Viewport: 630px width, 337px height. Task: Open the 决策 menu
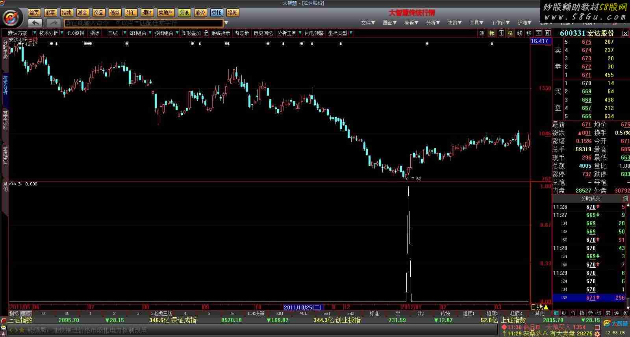coord(455,23)
